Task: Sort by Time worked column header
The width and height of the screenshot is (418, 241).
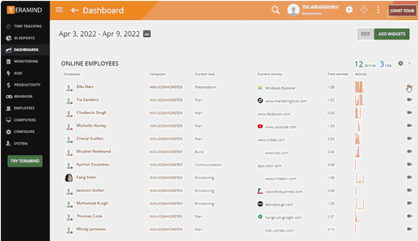Action: tap(337, 74)
